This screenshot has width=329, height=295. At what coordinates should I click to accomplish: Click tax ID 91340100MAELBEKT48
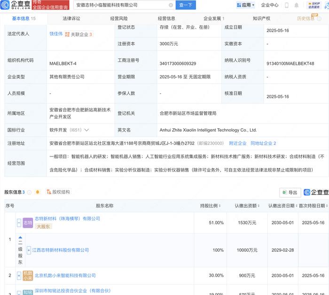pos(290,63)
